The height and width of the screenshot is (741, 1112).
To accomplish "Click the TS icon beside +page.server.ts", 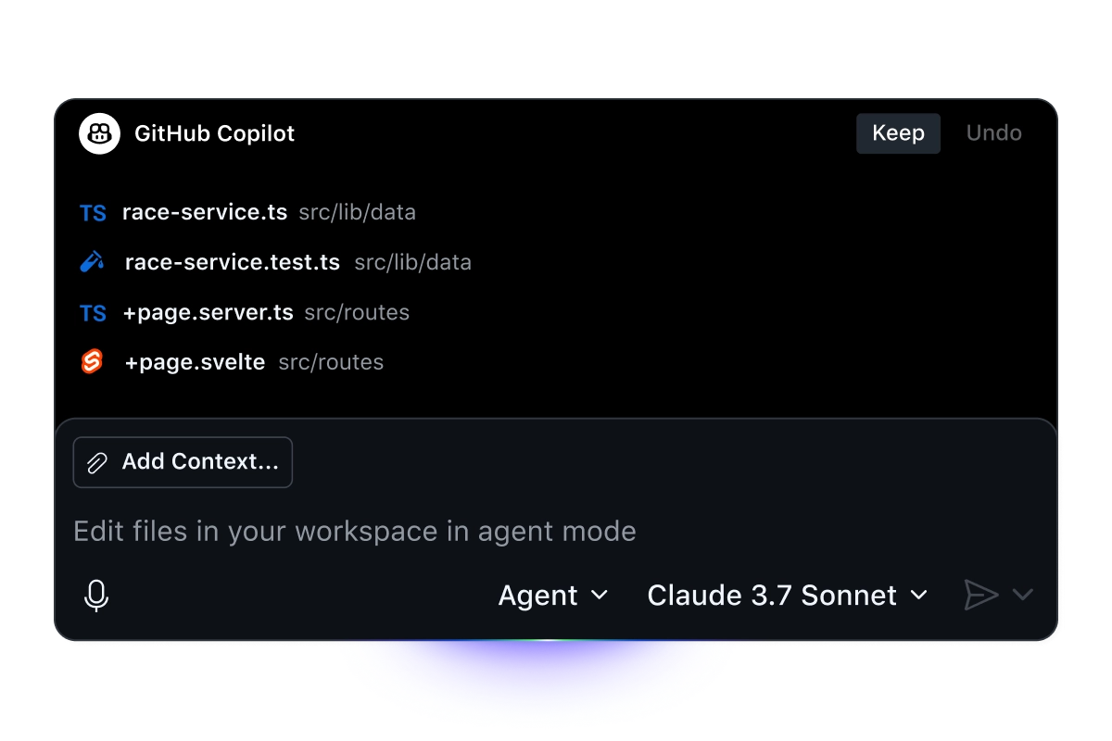I will coord(93,313).
